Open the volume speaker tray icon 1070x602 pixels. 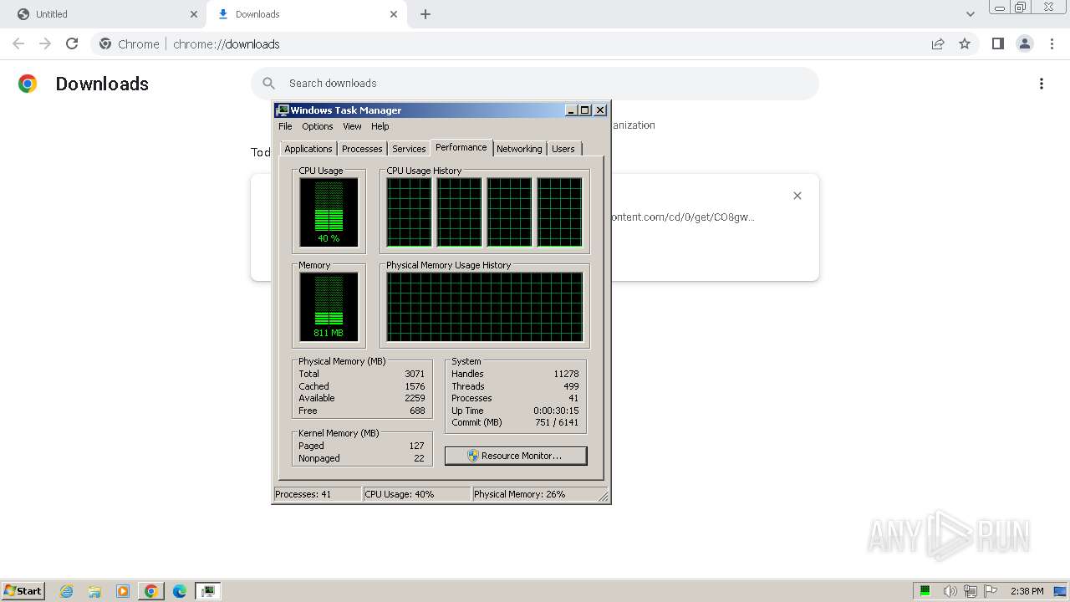[950, 591]
